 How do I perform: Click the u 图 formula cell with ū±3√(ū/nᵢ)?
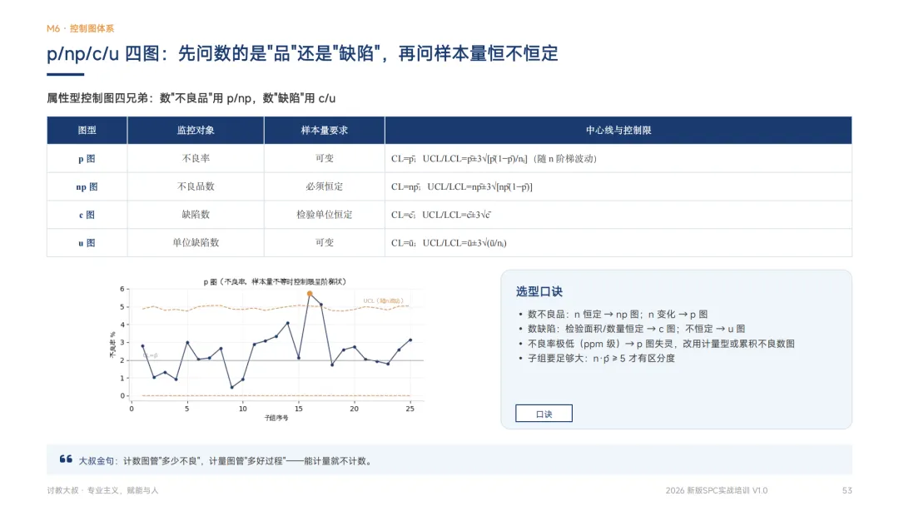(618, 242)
